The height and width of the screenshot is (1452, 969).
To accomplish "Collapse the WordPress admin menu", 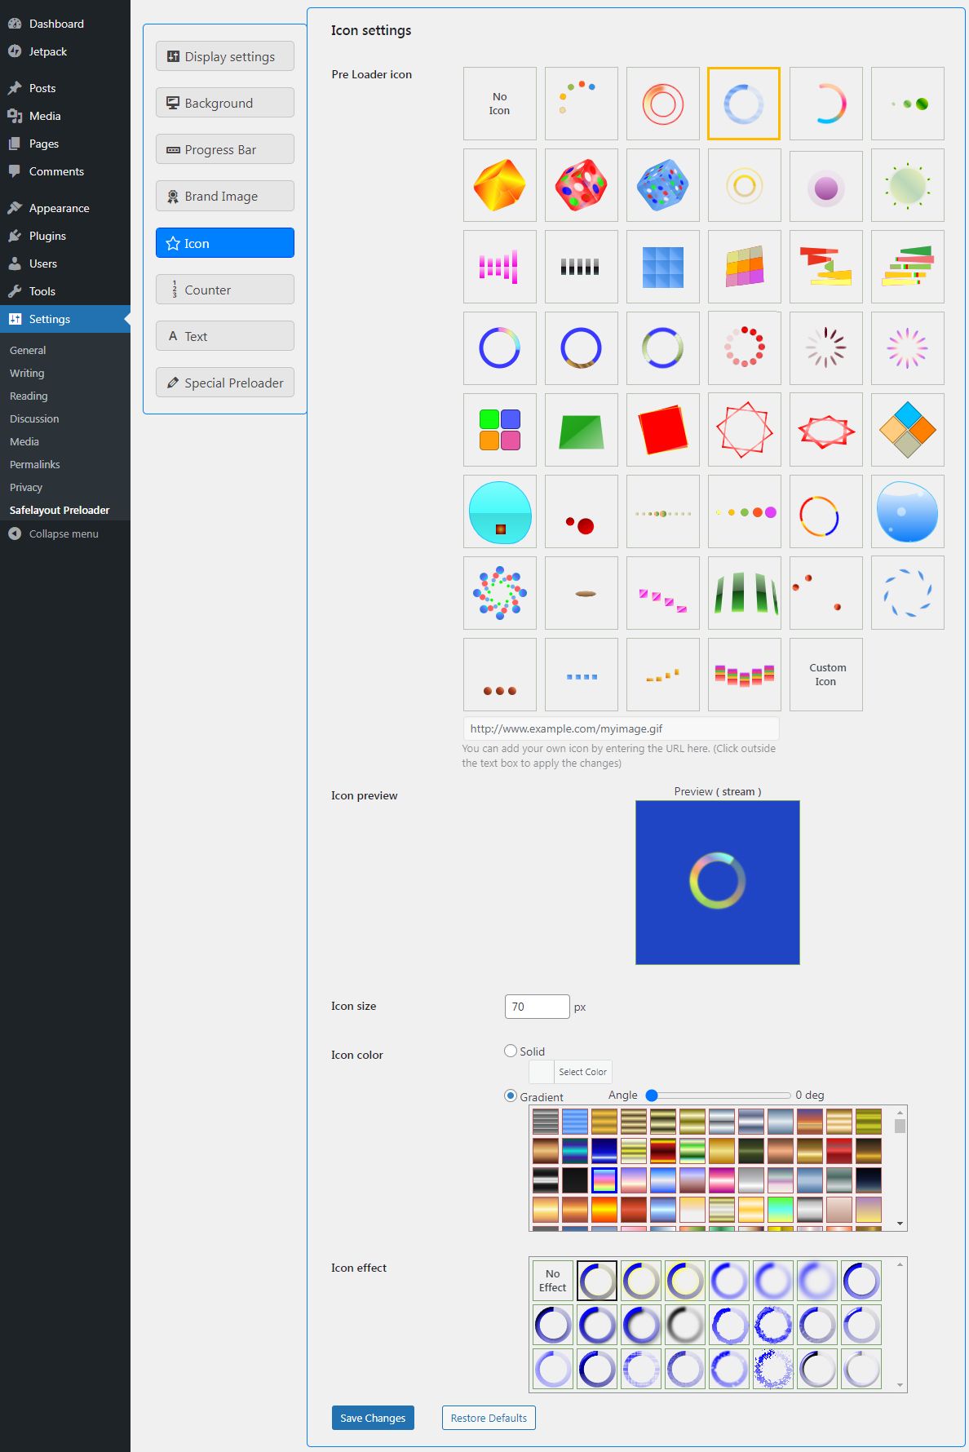I will [x=65, y=533].
